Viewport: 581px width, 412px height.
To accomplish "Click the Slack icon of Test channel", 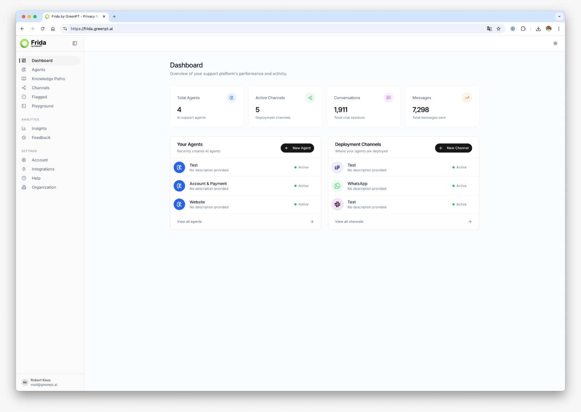I will 337,204.
